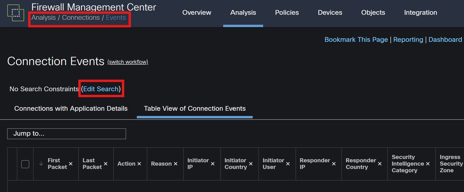Click the No Search Constraints text
The height and width of the screenshot is (192, 464).
click(x=44, y=89)
